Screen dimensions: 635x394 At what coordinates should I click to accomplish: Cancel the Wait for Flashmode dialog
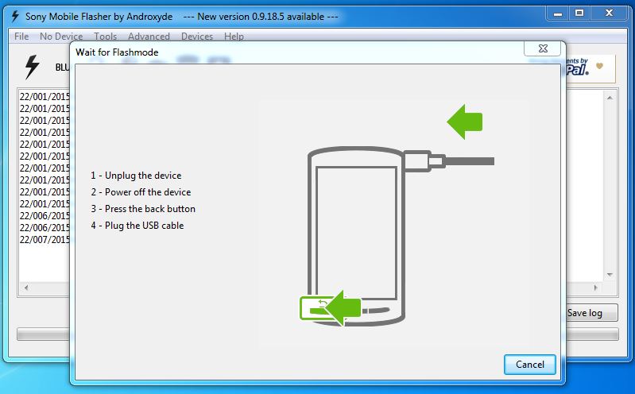[530, 365]
